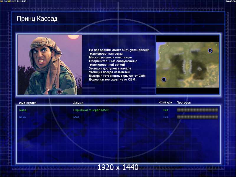Viewport: 236px width, 177px height.
Task: Click line Маскирующиеся повстанцы
Action: pos(110,57)
